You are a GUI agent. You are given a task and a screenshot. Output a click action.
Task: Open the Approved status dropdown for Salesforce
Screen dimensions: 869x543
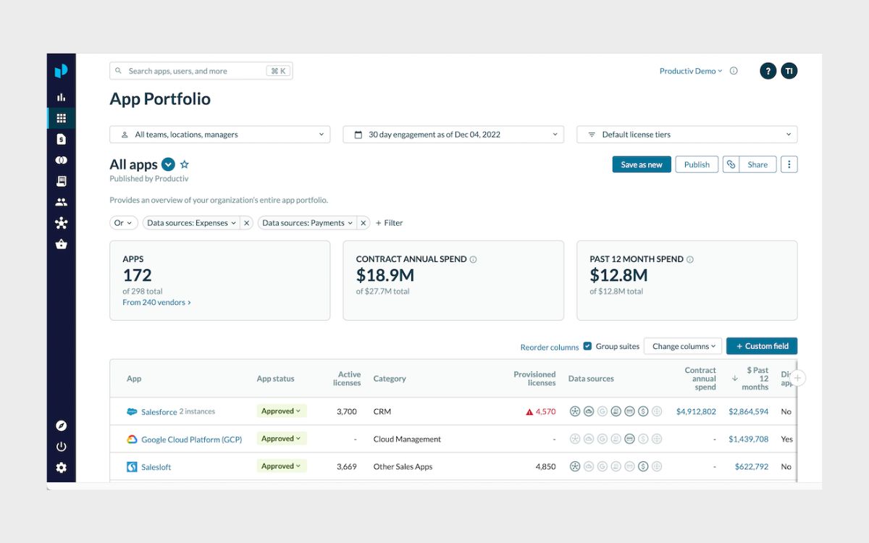pos(281,411)
